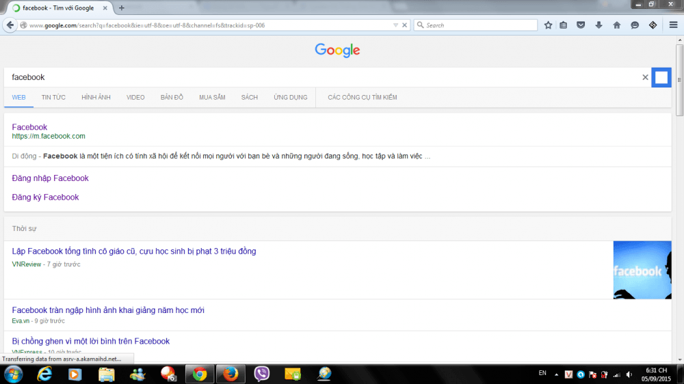Show hidden tray icons arrow
684x384 pixels.
pyautogui.click(x=556, y=374)
